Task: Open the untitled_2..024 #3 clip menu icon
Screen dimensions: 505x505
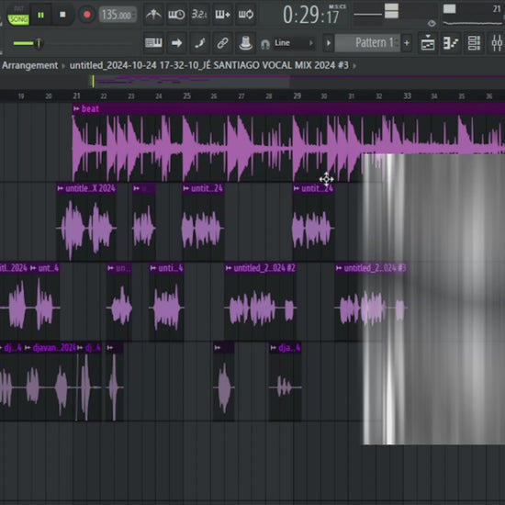Action: 339,268
